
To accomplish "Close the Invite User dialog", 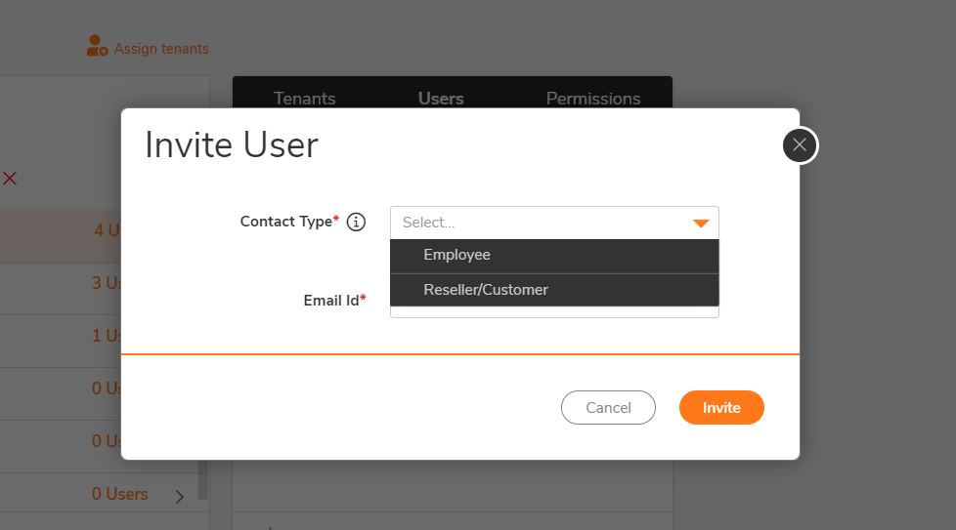I will tap(800, 145).
